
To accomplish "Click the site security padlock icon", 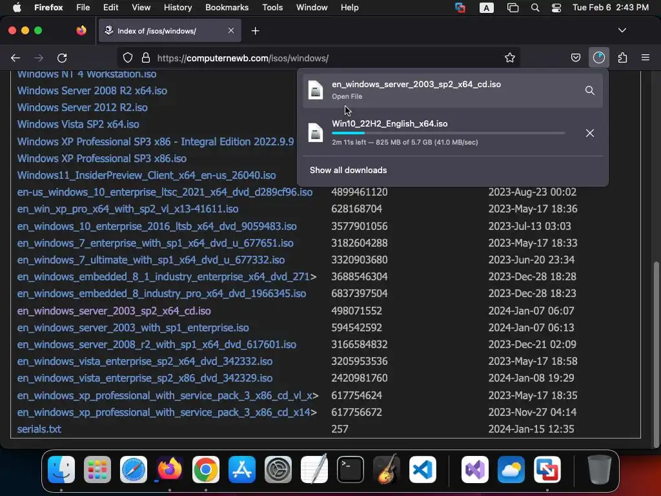I will click(146, 57).
